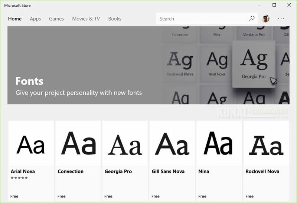Viewport: 297px width, 203px height.
Task: Click the Free price under Nina
Action: (x=202, y=196)
